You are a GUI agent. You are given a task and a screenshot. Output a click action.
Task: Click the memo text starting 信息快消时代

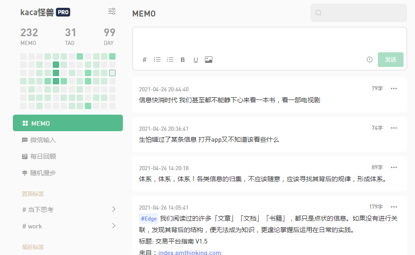(229, 100)
